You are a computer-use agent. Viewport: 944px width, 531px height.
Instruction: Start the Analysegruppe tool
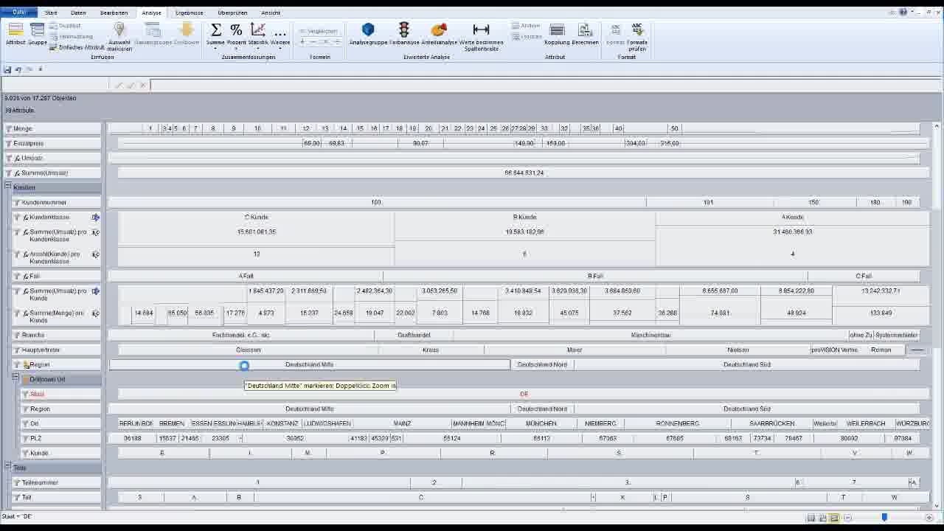point(368,34)
